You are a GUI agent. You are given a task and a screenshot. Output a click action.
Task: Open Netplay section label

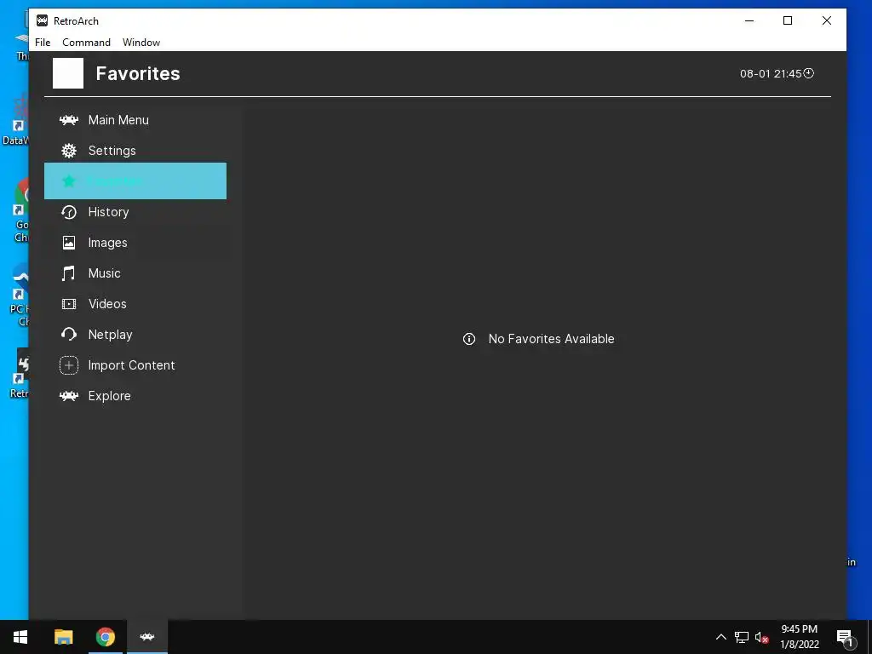point(110,334)
